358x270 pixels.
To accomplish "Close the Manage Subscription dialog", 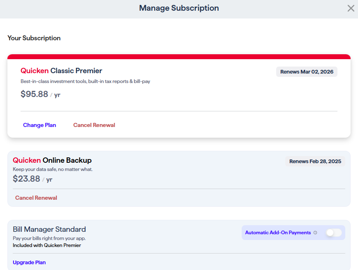I will click(351, 8).
